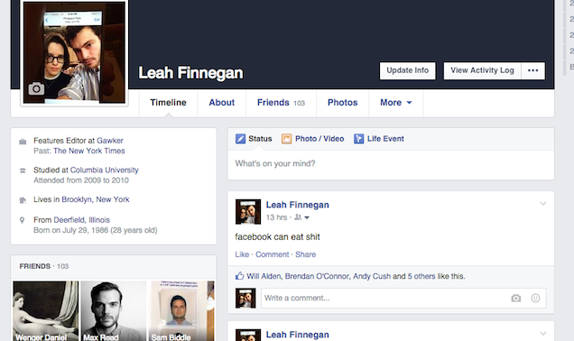
Task: Open the Friends 103 tab
Action: pyautogui.click(x=281, y=103)
